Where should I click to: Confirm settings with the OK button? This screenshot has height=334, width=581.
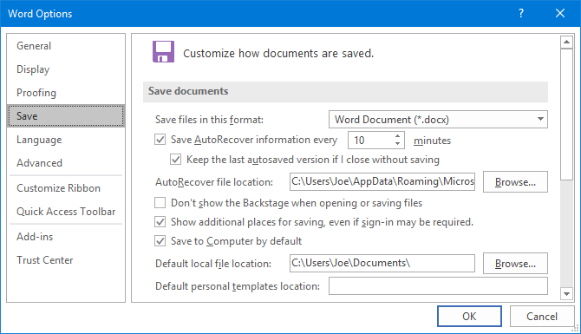coord(469,316)
